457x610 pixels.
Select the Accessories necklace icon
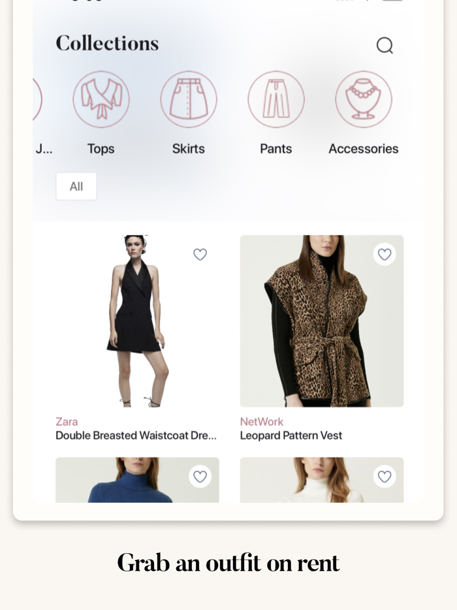(x=364, y=99)
